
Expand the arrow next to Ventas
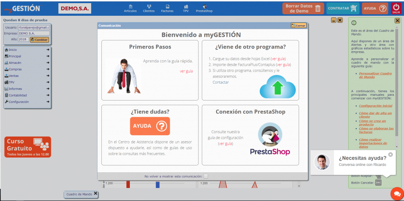(48, 76)
